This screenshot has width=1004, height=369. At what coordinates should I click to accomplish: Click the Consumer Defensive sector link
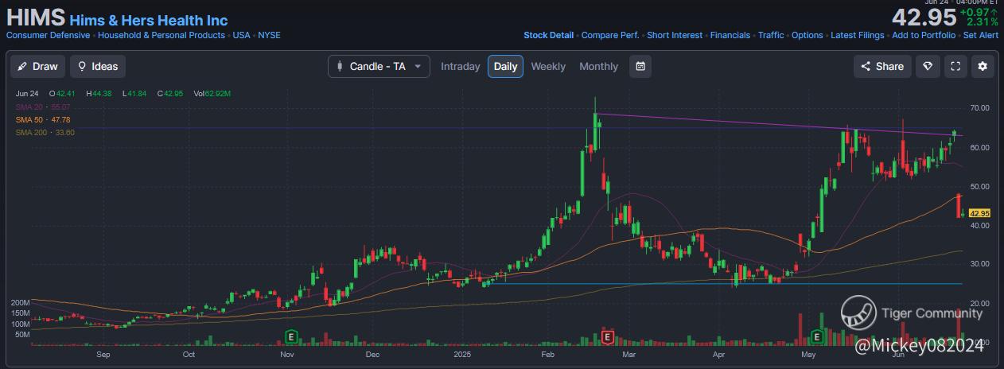(x=48, y=36)
